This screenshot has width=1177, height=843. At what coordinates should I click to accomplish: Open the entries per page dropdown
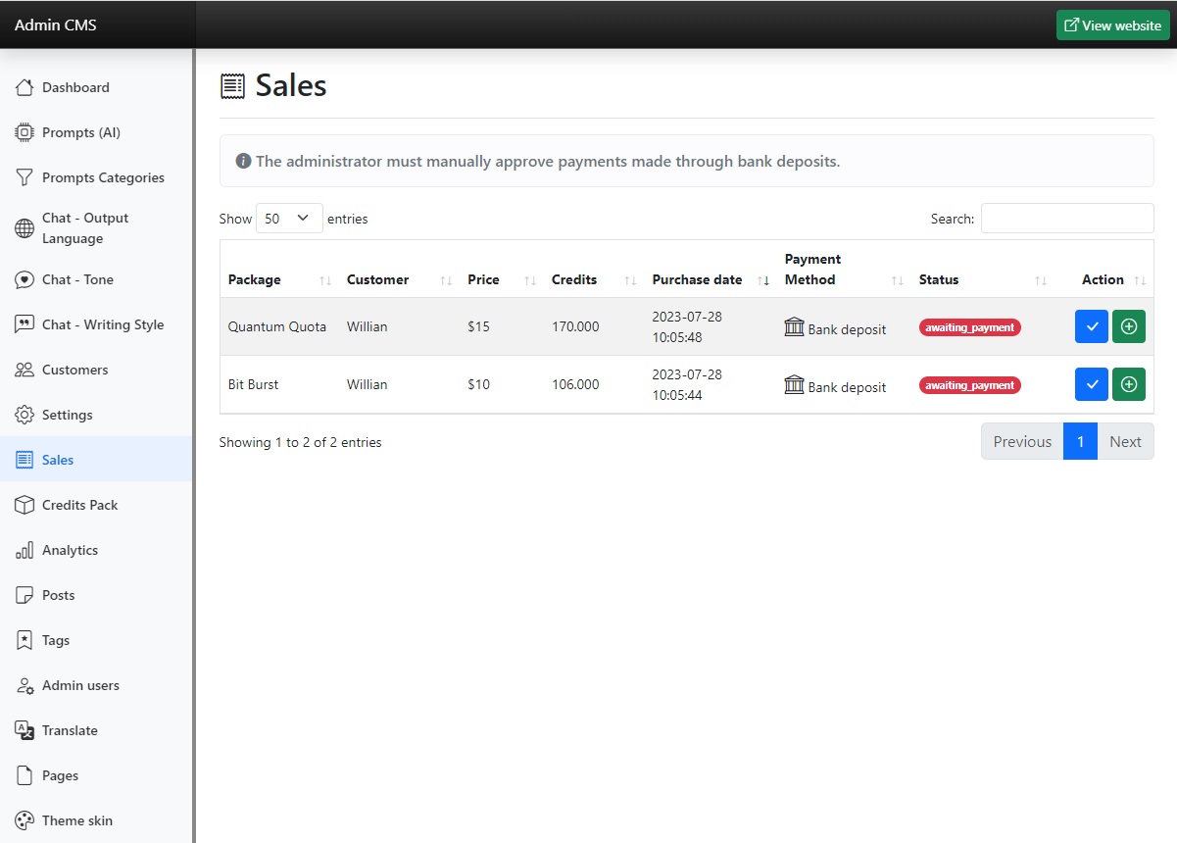289,219
